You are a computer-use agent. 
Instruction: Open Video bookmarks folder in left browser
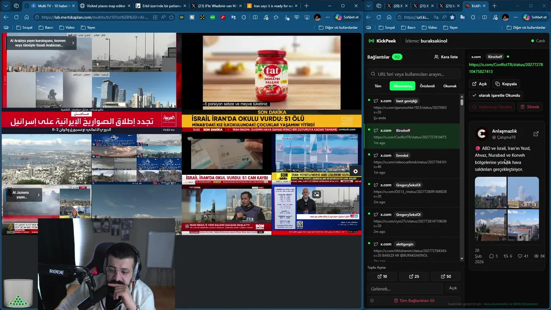(67, 28)
